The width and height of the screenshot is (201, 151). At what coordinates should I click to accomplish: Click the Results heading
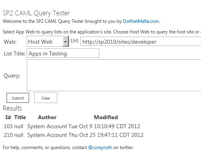pyautogui.click(x=12, y=108)
